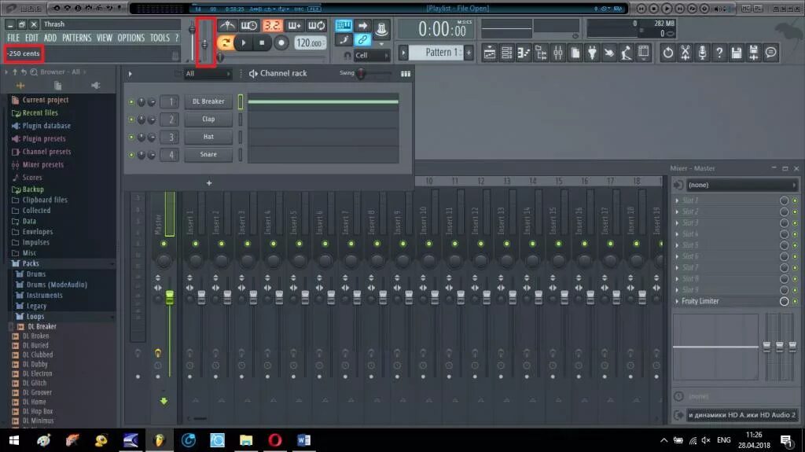Viewport: 805px width, 452px height.
Task: Click the Clap channel button
Action: [208, 119]
